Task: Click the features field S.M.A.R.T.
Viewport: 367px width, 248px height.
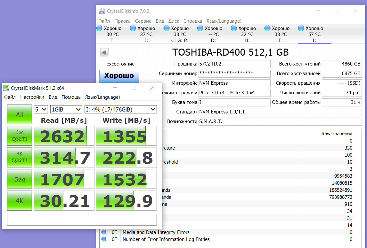Action: [x=280, y=121]
